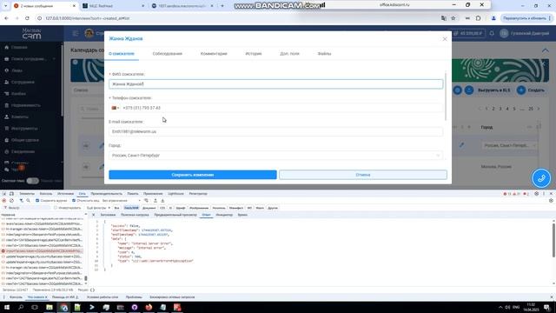Open the Собеседования tab in dialog

click(x=168, y=54)
